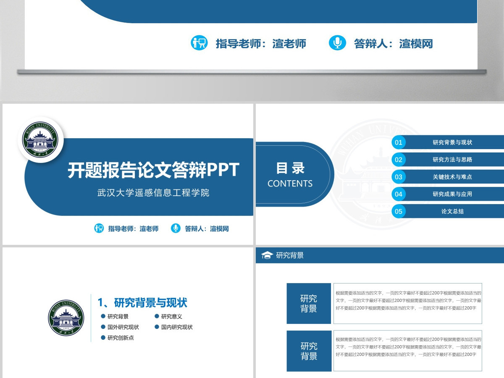This screenshot has height=378, width=504.
Task: Click the Wuhan University logo on the title slide
Action: pos(40,141)
